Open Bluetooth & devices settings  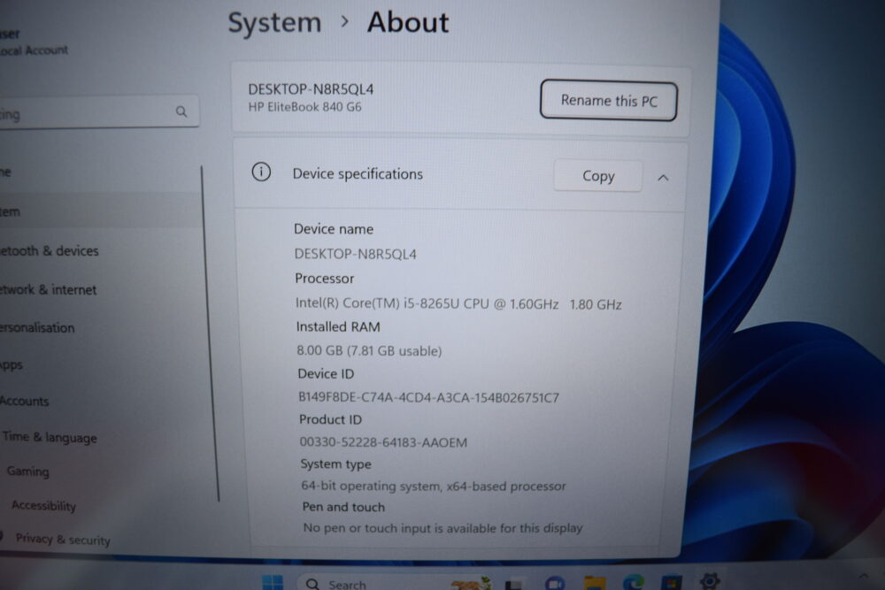pyautogui.click(x=49, y=251)
